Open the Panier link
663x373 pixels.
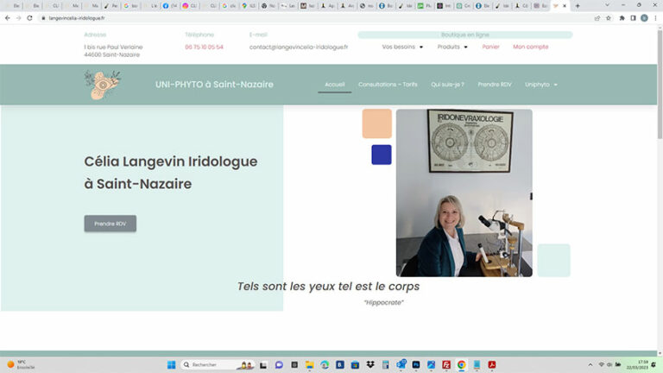click(x=490, y=47)
